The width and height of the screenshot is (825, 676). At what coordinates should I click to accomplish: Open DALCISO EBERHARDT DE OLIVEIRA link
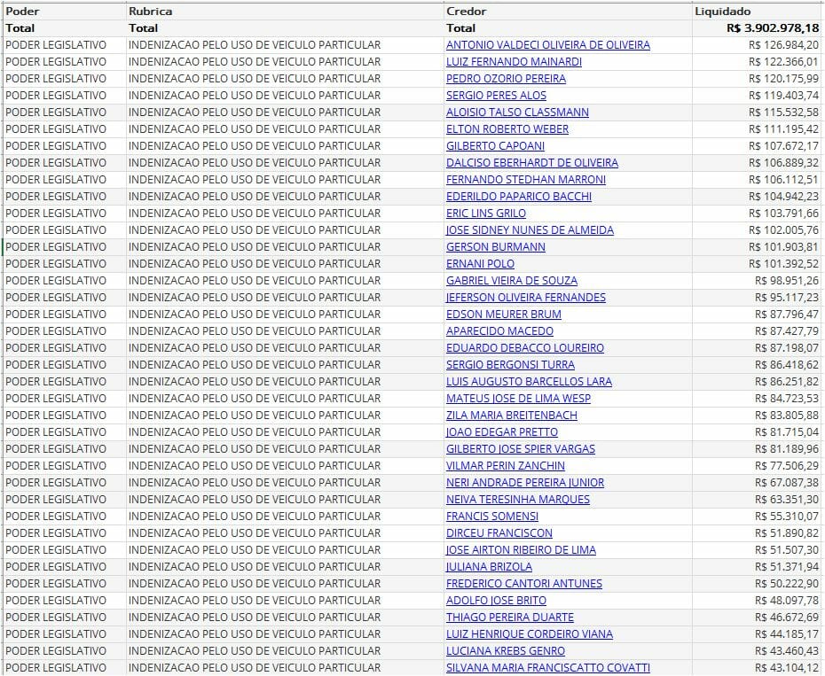click(532, 163)
